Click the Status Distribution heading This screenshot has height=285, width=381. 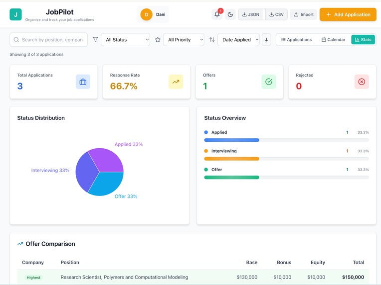pyautogui.click(x=41, y=118)
